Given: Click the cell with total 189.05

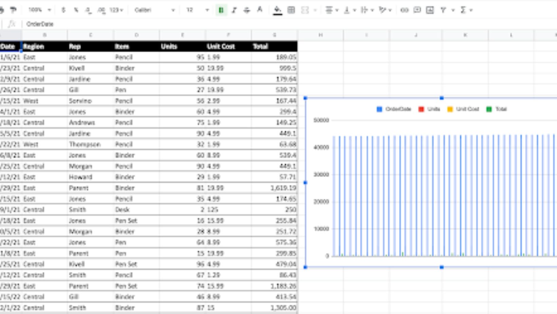Looking at the screenshot, I should [x=274, y=57].
